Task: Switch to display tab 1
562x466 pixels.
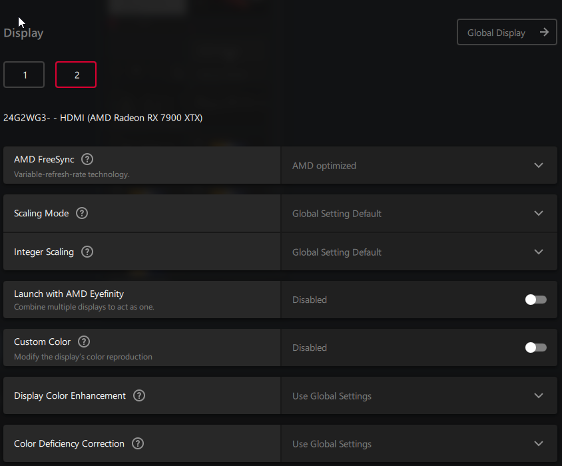Action: tap(24, 75)
